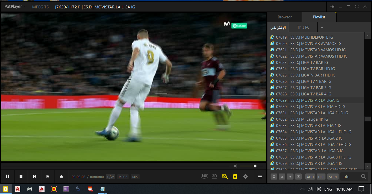Open file with the eject button
This screenshot has width=372, height=194.
[61, 177]
